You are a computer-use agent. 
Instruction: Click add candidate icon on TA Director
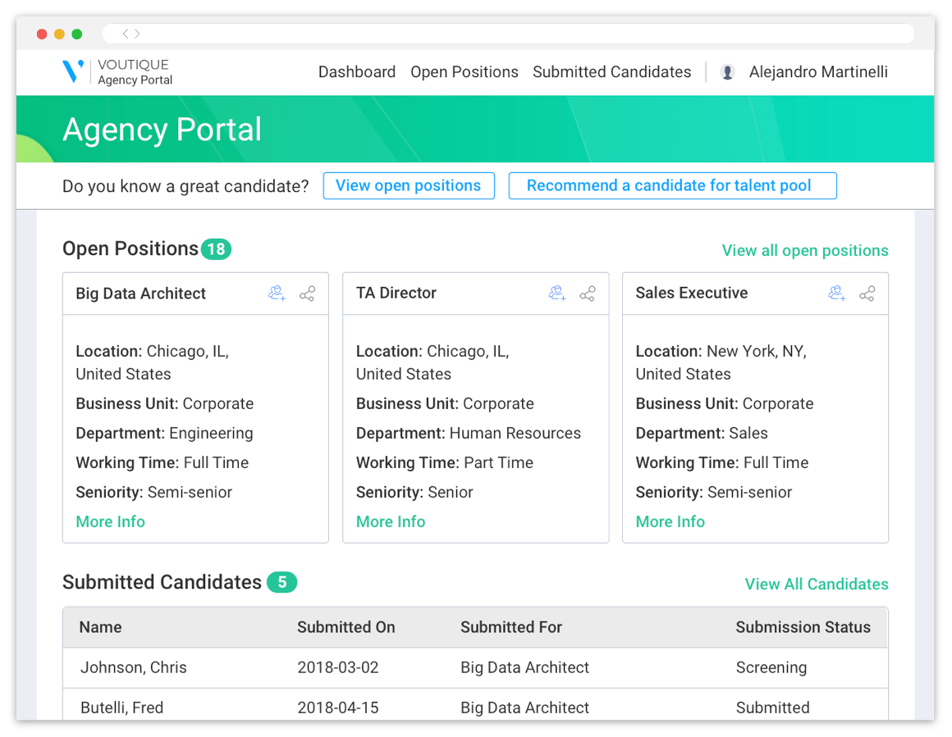point(557,293)
